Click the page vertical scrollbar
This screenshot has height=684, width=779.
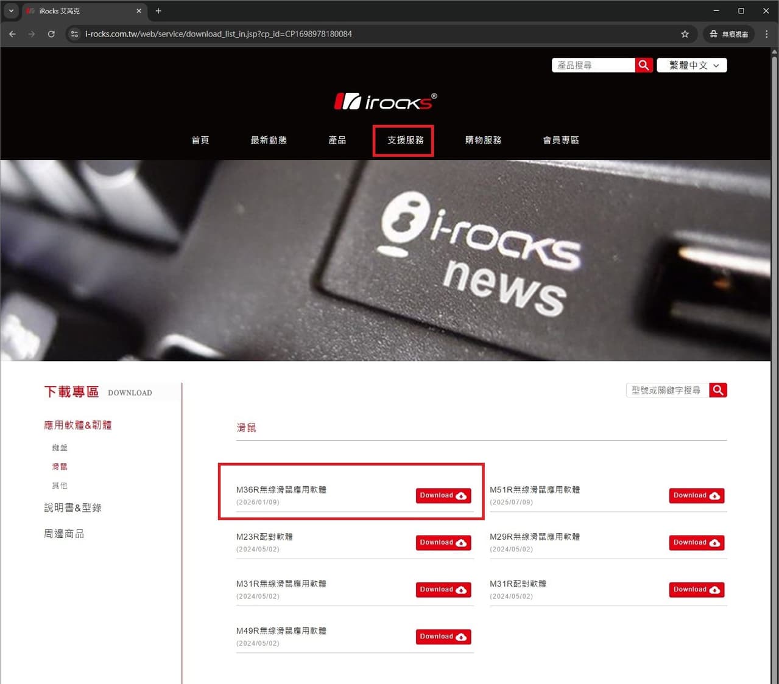[774, 365]
